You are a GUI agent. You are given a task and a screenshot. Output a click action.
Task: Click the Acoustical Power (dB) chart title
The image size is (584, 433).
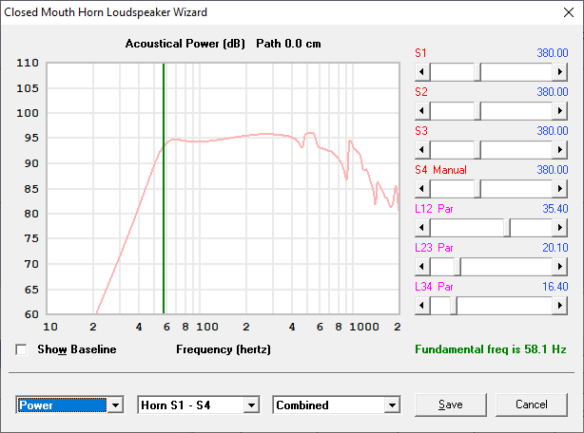coord(185,44)
